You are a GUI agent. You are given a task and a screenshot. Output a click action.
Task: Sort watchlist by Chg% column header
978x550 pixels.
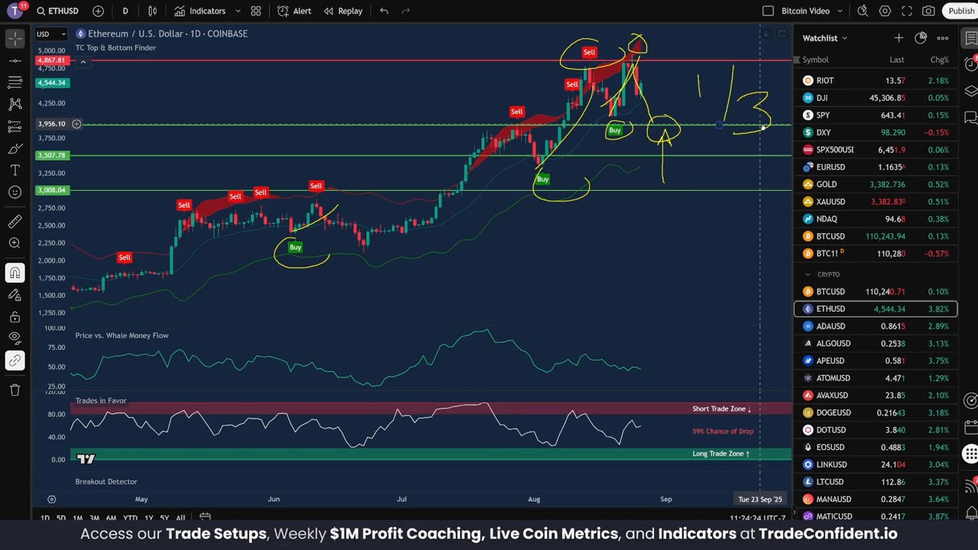point(939,60)
